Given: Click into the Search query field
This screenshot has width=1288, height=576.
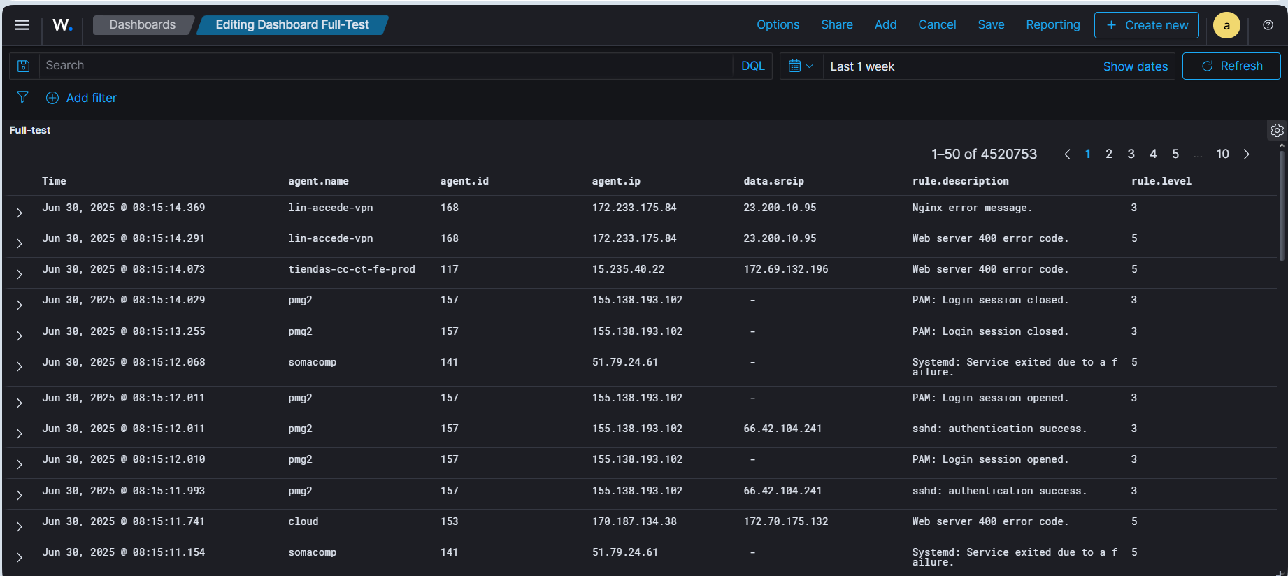Looking at the screenshot, I should tap(385, 66).
